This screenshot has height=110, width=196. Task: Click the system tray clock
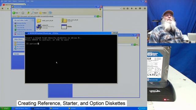pyautogui.click(x=143, y=108)
